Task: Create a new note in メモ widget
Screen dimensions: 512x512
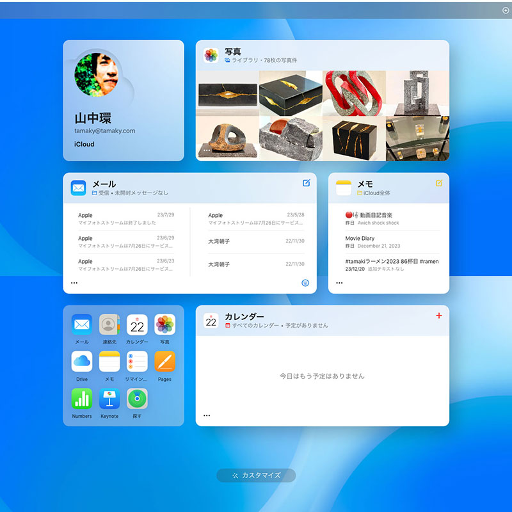Action: pos(439,183)
